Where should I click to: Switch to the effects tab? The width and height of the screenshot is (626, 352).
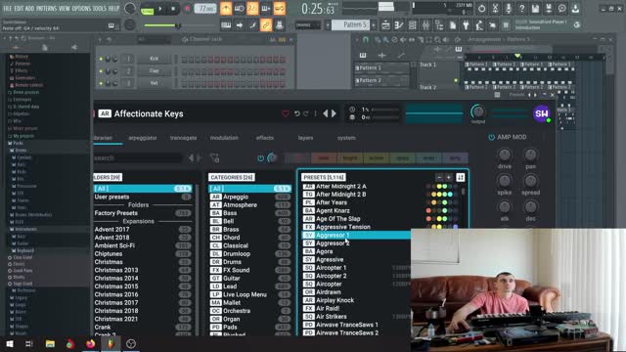tap(265, 138)
